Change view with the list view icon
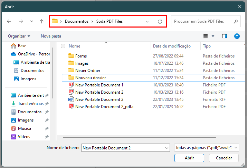The height and width of the screenshot is (168, 247). pos(206,36)
